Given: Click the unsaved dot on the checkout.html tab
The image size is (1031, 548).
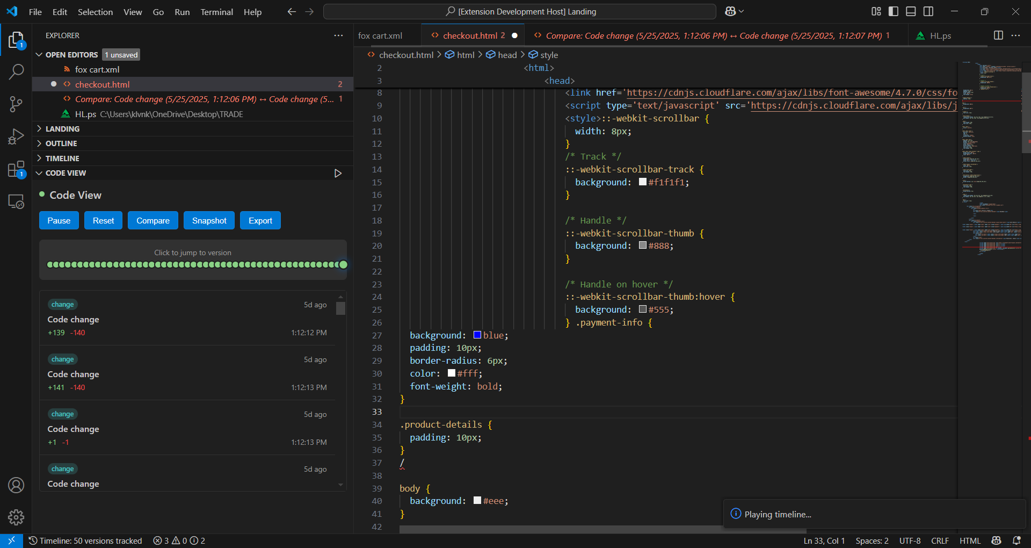Looking at the screenshot, I should point(514,35).
